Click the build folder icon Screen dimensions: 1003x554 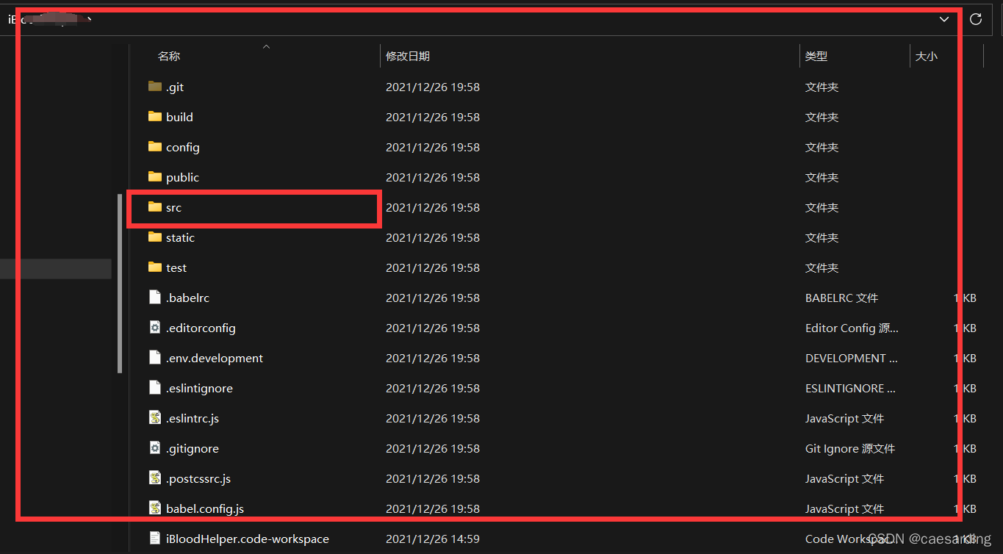154,117
